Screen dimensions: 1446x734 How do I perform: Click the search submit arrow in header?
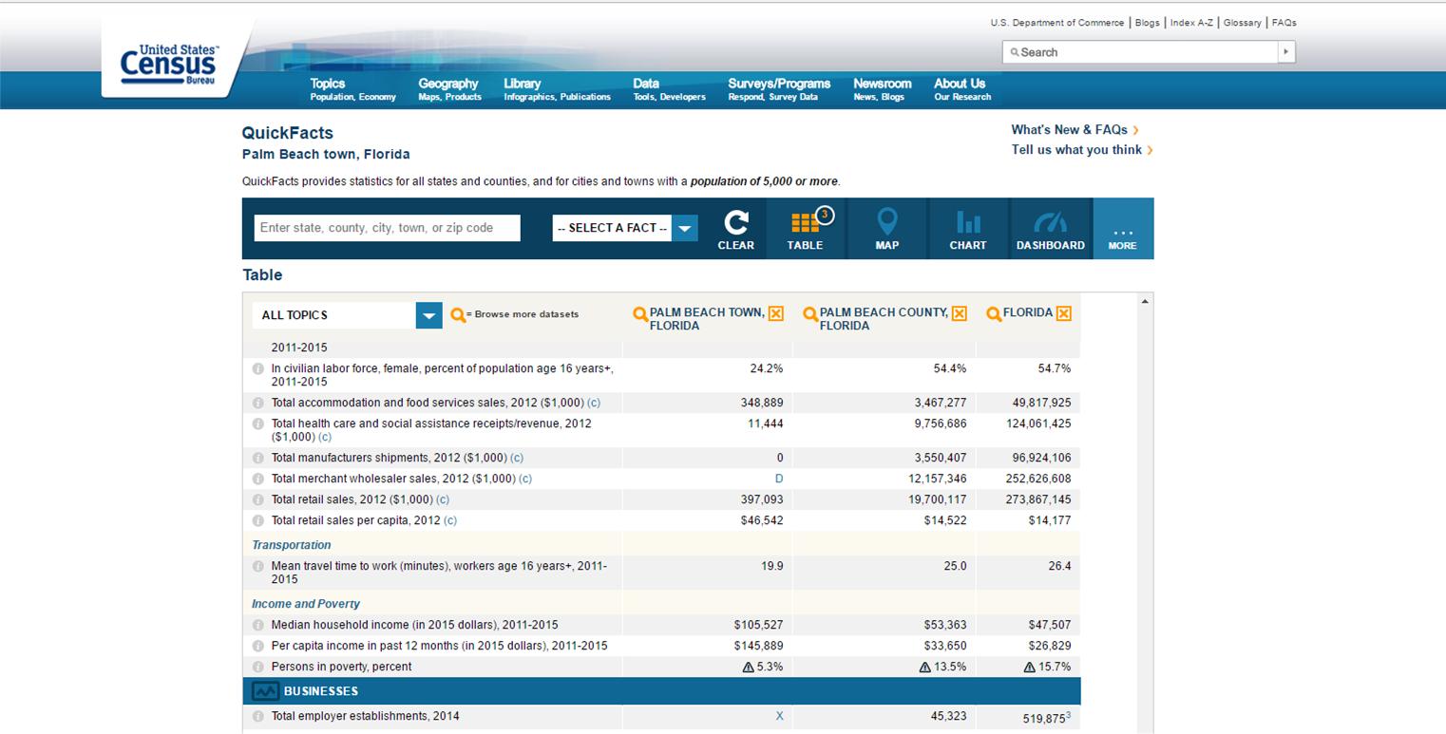[x=1286, y=52]
